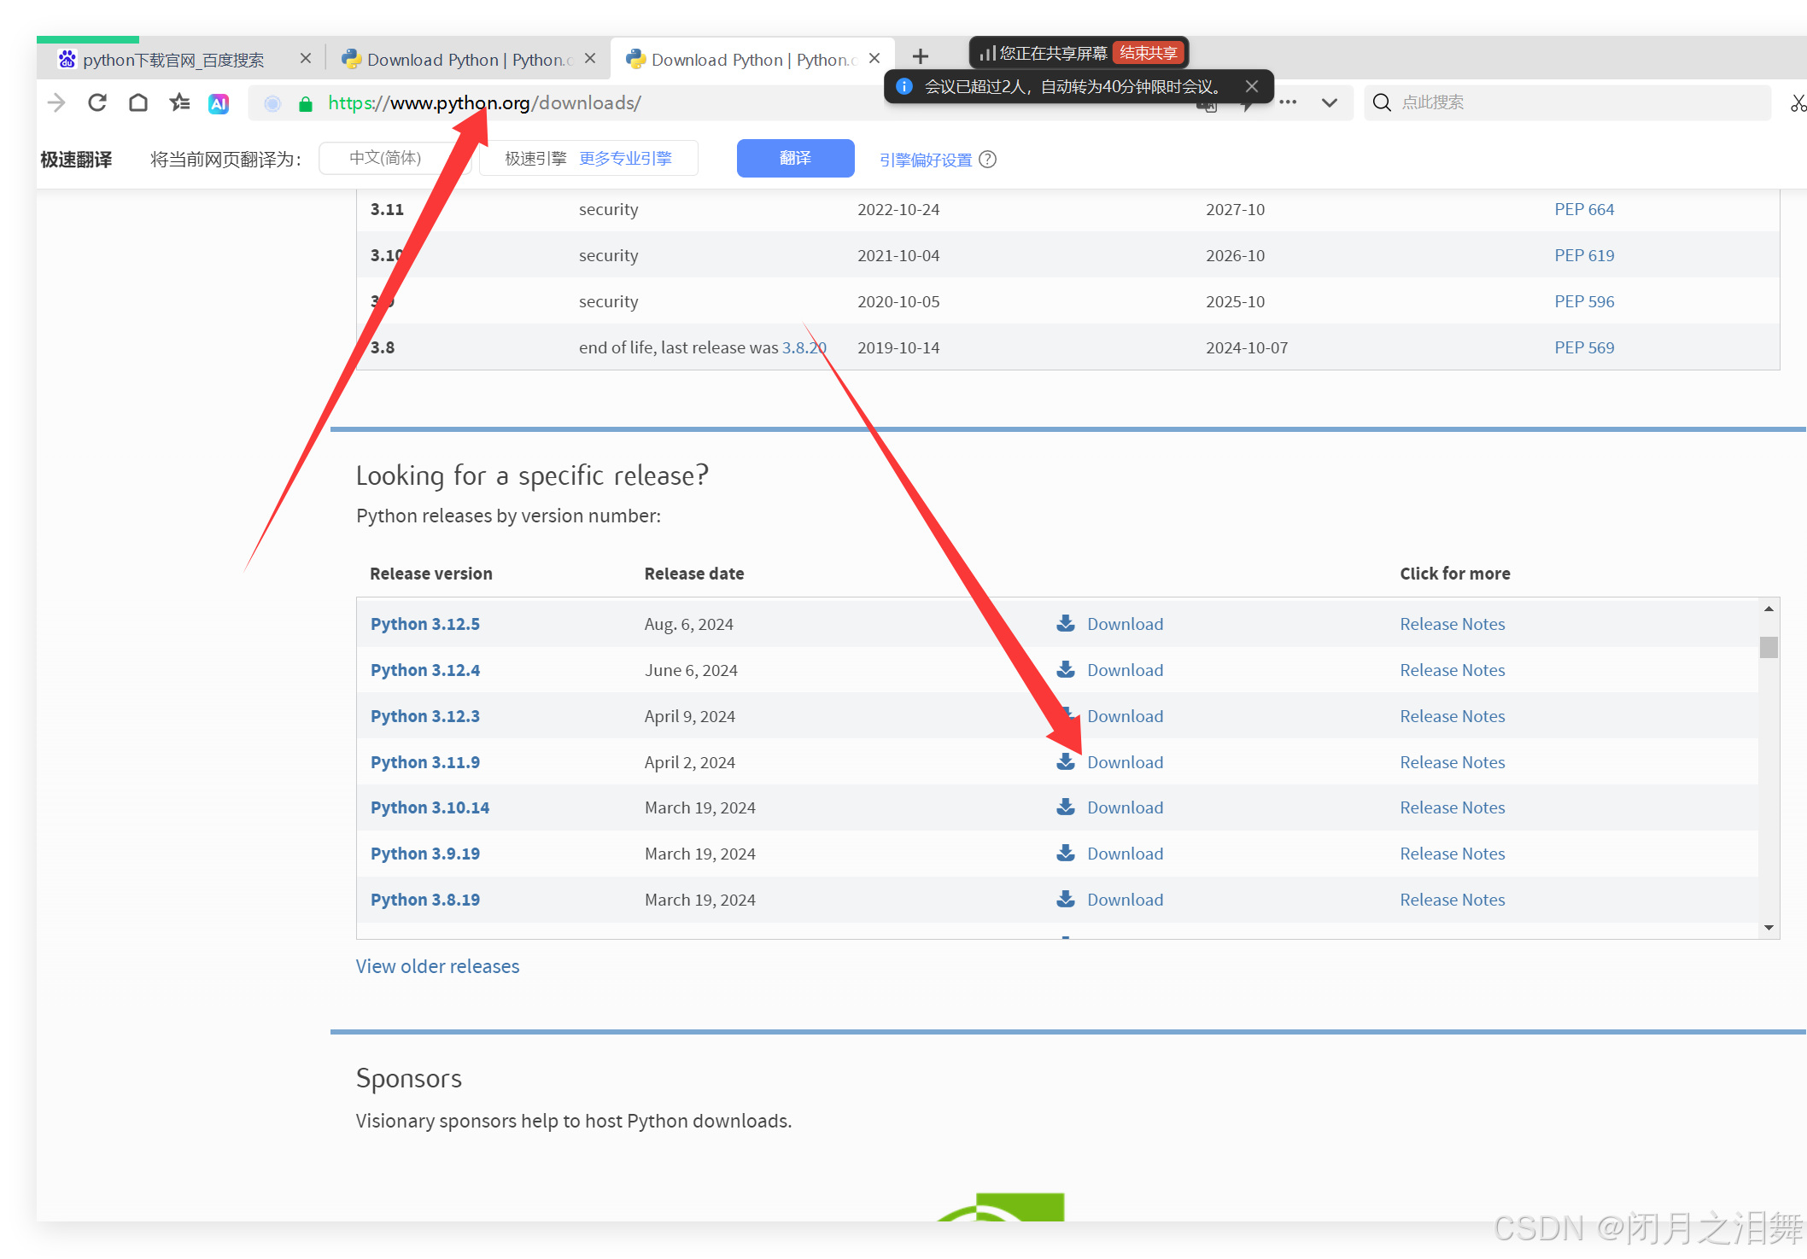The height and width of the screenshot is (1259, 1807).
Task: Open the three-dot more options menu
Action: click(1288, 102)
